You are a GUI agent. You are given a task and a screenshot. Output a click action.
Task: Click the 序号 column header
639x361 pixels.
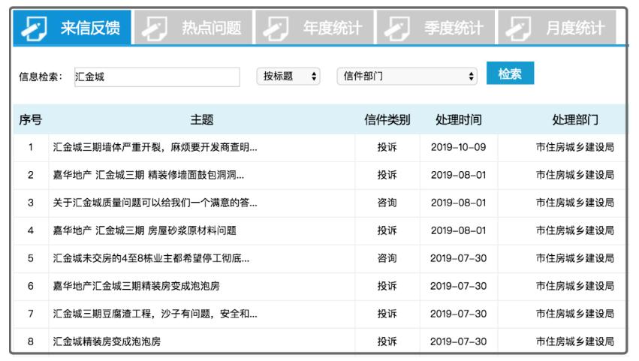[31, 120]
